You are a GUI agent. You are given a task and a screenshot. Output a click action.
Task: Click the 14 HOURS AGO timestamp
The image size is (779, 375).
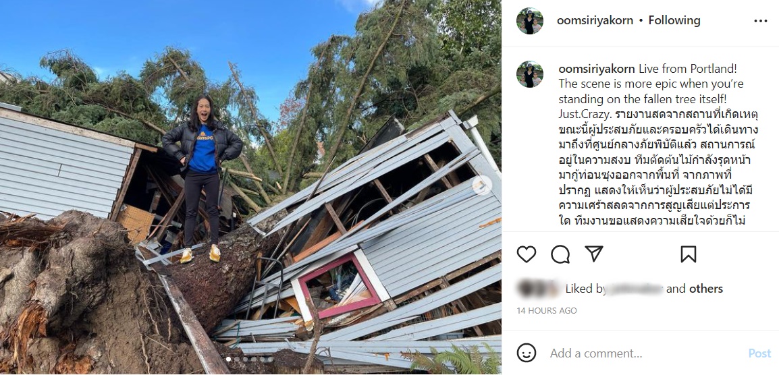(x=547, y=310)
